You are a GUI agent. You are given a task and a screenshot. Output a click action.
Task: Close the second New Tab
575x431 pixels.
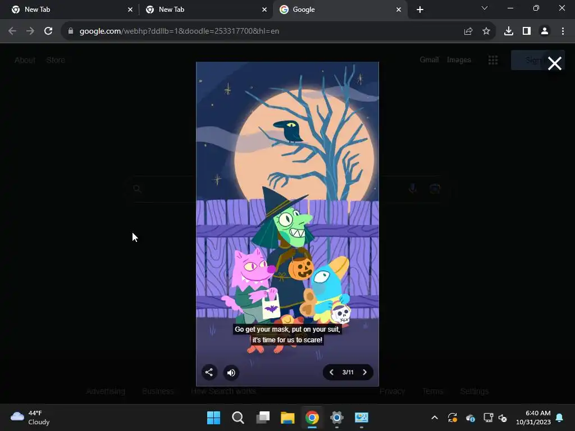[264, 10]
